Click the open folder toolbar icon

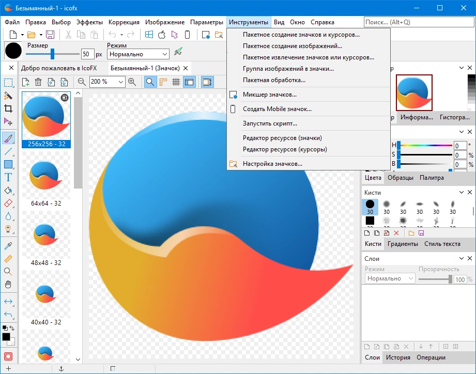31,35
